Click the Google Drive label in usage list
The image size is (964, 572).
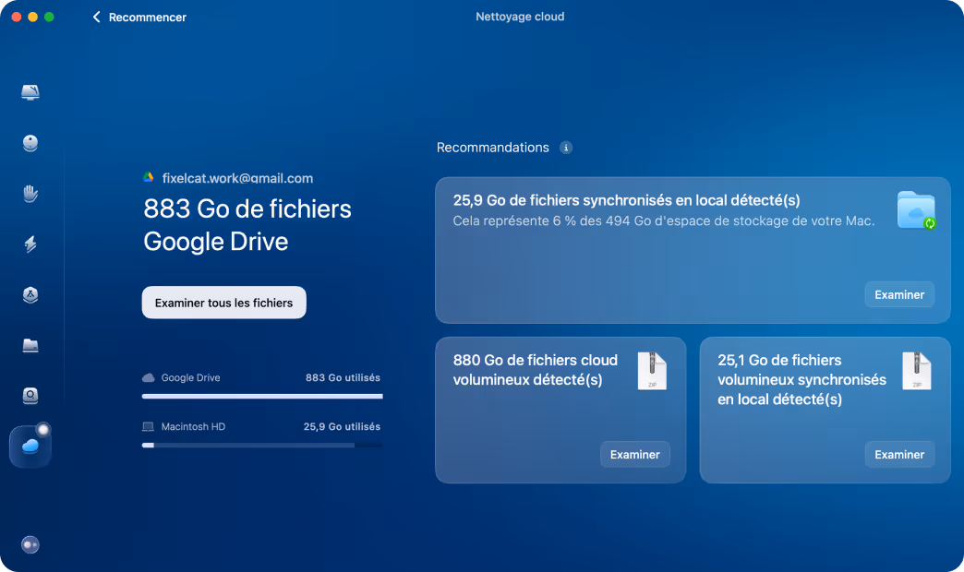pos(190,377)
